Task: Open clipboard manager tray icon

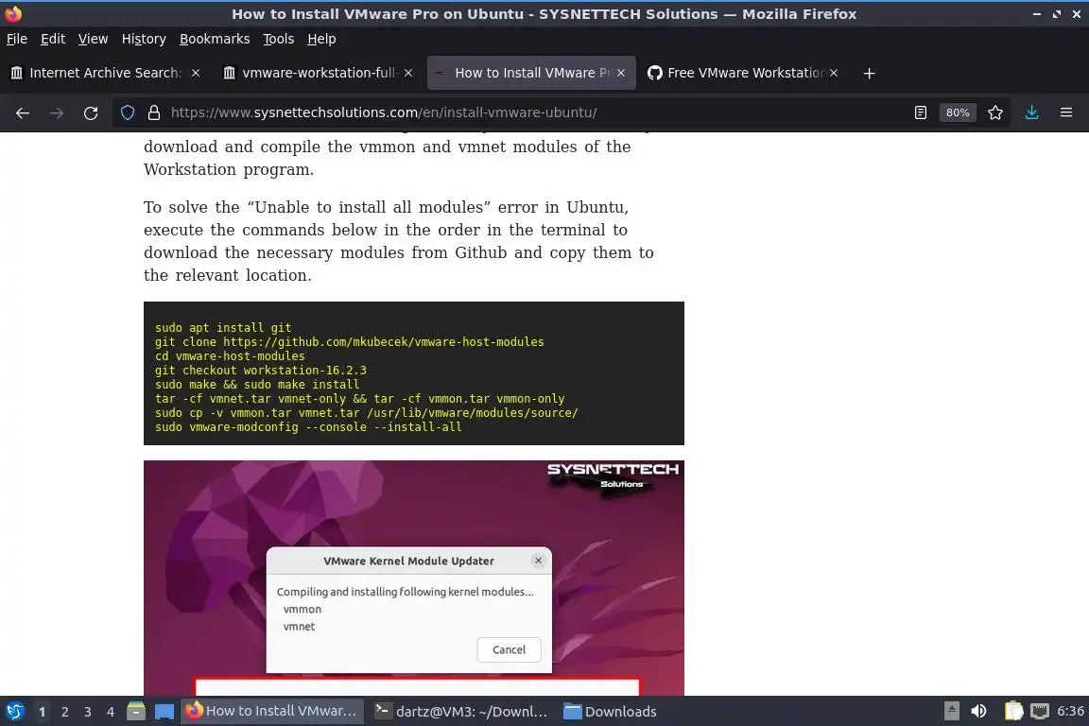Action: (1013, 711)
